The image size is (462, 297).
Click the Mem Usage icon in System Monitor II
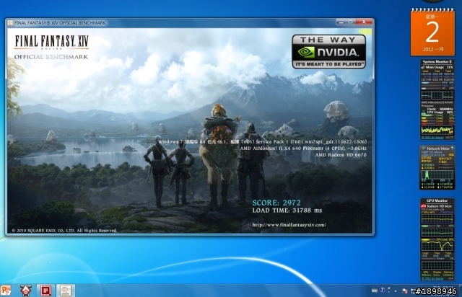(x=424, y=68)
